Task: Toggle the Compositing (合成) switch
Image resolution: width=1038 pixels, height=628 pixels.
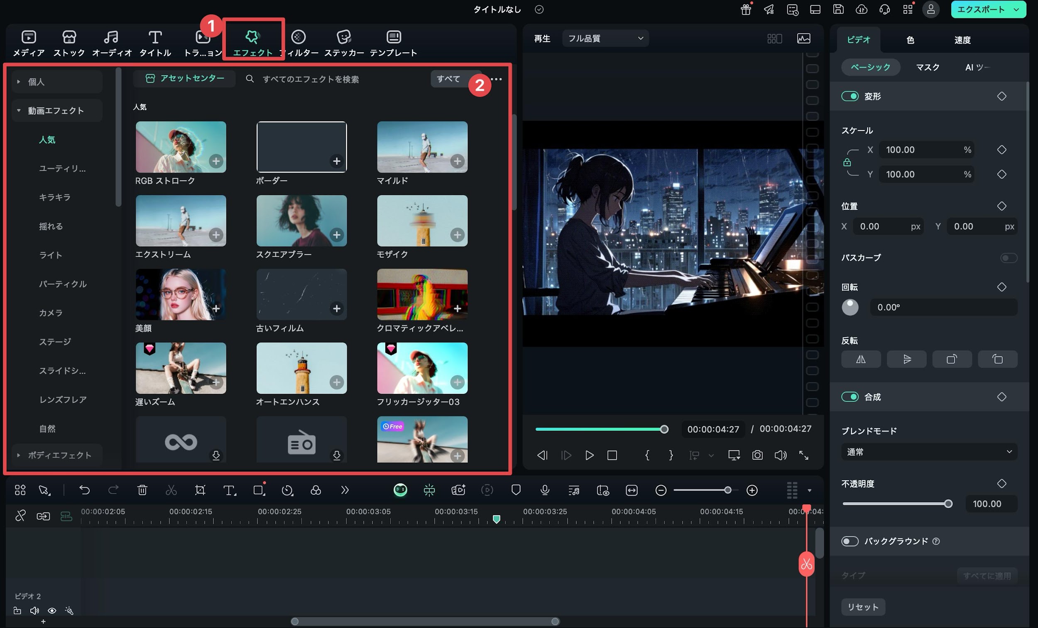Action: [849, 397]
